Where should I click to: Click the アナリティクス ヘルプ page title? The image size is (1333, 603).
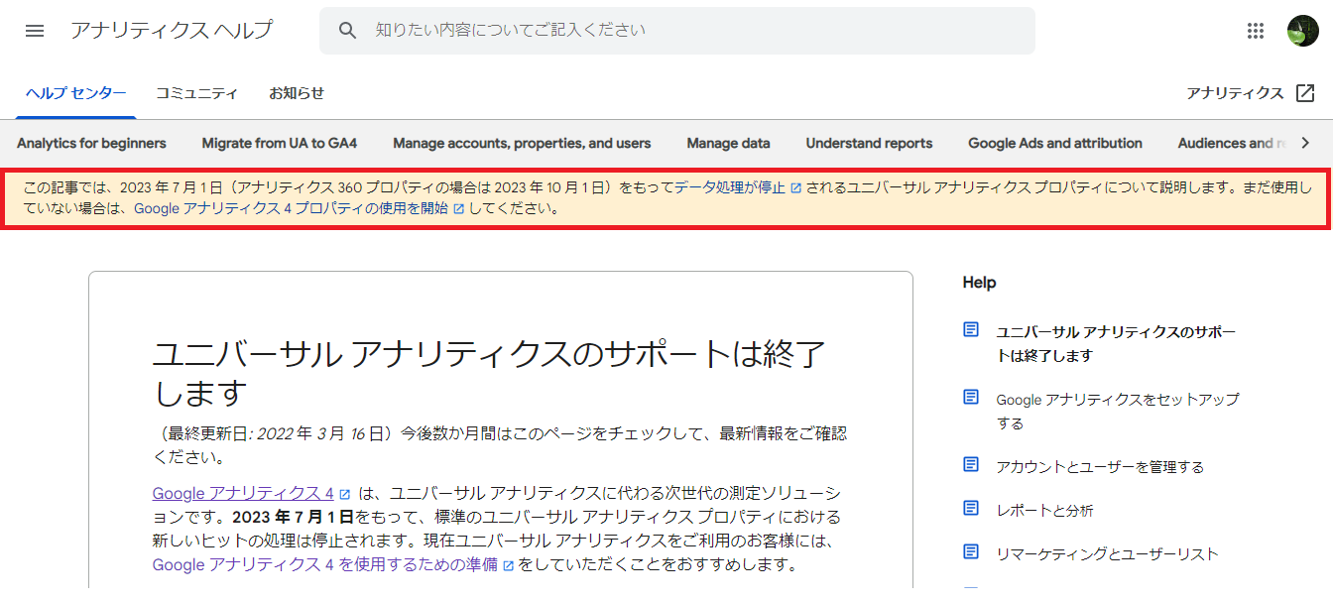point(171,31)
